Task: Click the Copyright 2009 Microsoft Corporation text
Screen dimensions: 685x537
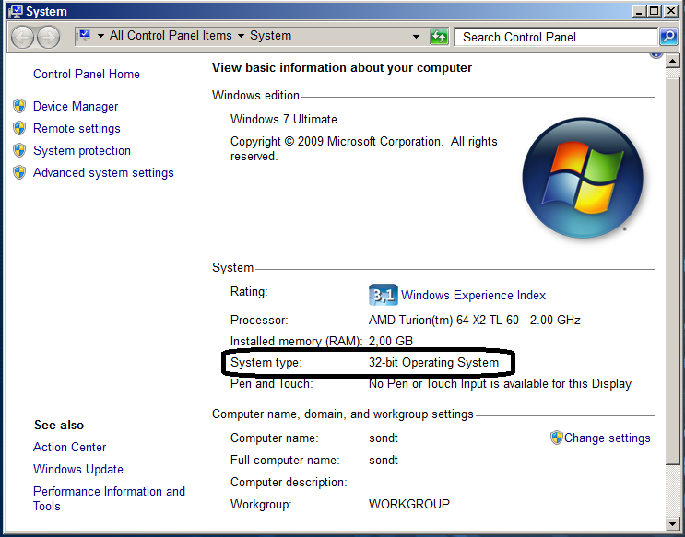Action: click(x=363, y=148)
